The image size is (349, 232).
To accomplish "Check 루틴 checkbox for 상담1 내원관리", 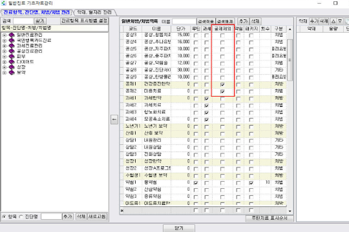I will pos(196,140).
